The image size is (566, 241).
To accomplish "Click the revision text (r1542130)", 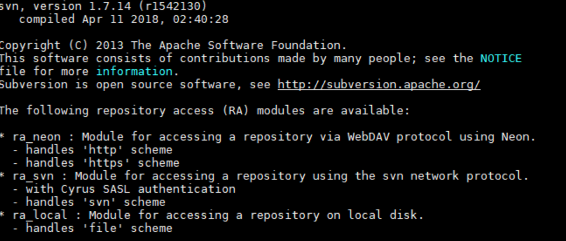I will point(173,6).
